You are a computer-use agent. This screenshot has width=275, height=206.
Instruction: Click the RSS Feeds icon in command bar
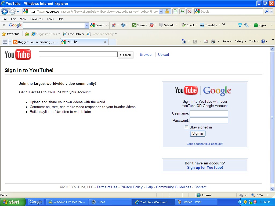[195, 42]
